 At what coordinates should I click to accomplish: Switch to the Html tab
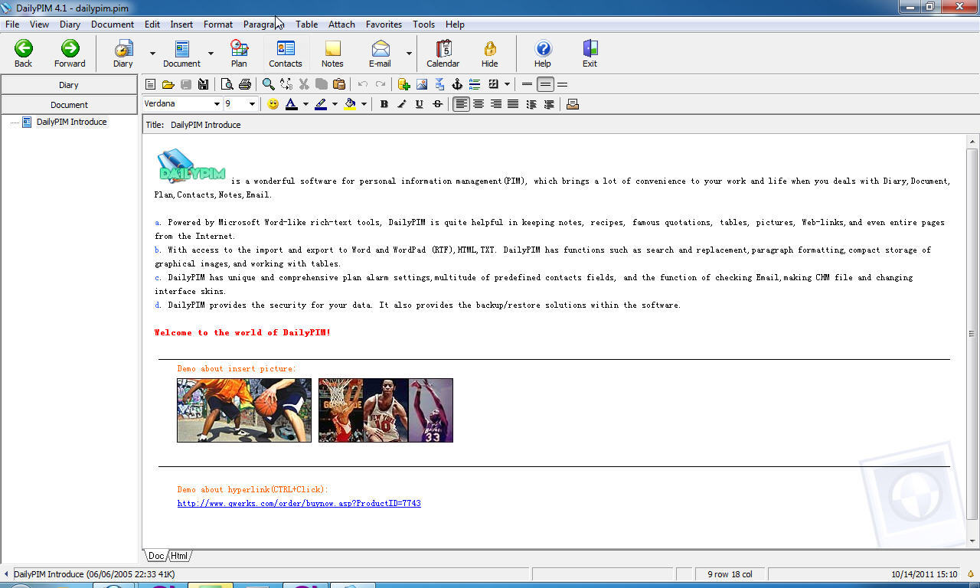pos(179,556)
